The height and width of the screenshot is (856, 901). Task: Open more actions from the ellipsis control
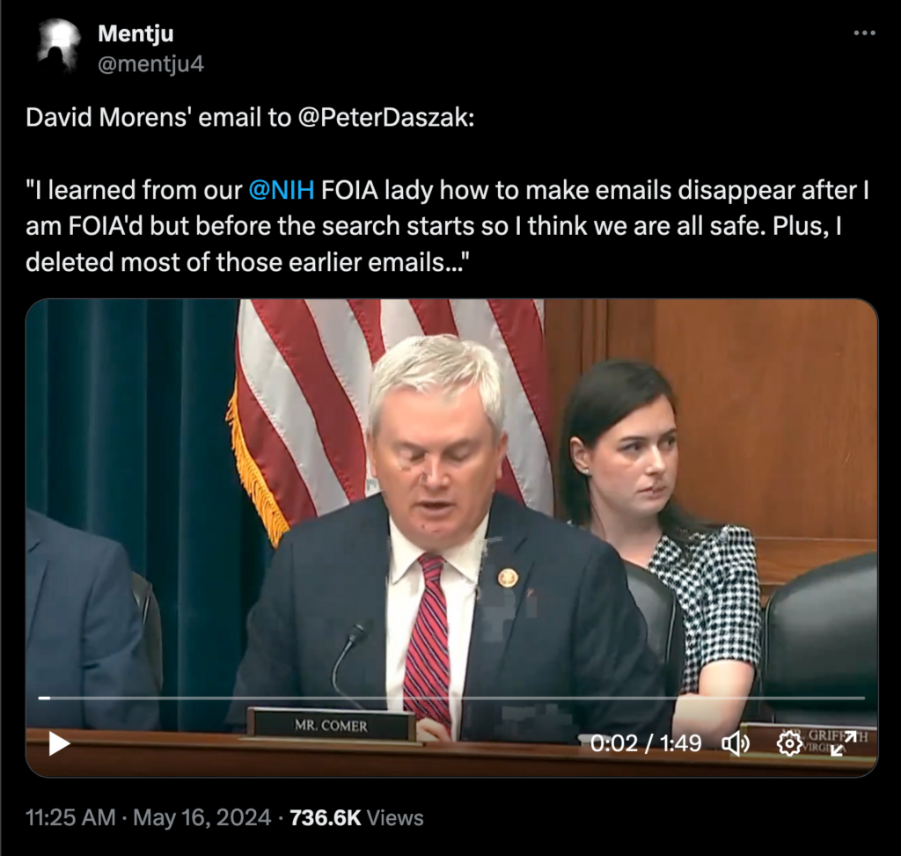[x=866, y=32]
